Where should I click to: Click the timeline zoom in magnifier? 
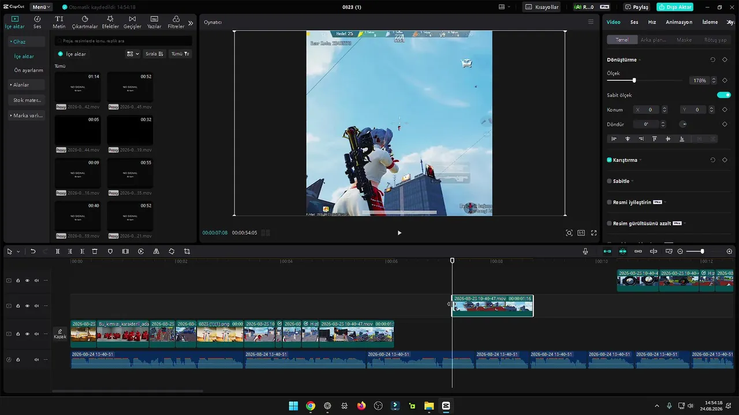coord(729,251)
